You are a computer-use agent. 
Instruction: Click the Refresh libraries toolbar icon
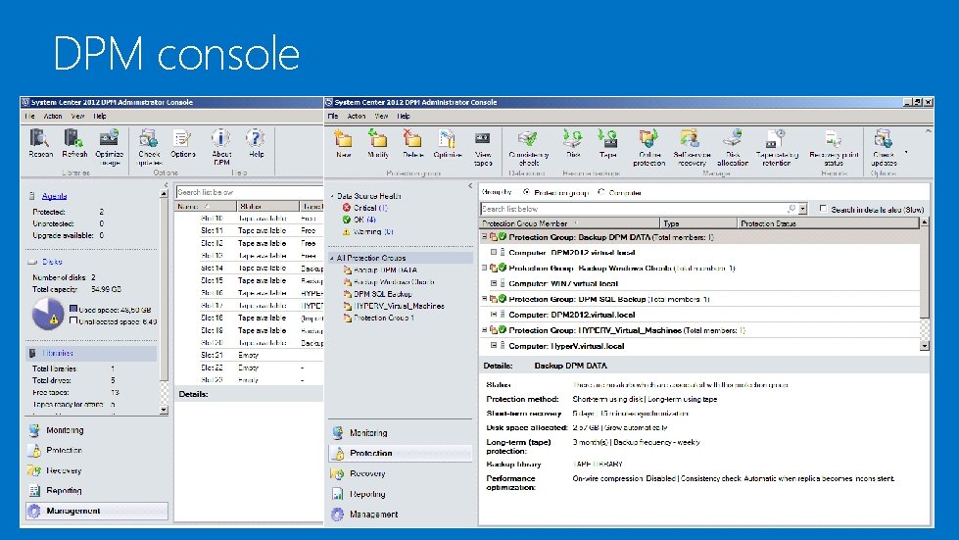[x=74, y=139]
